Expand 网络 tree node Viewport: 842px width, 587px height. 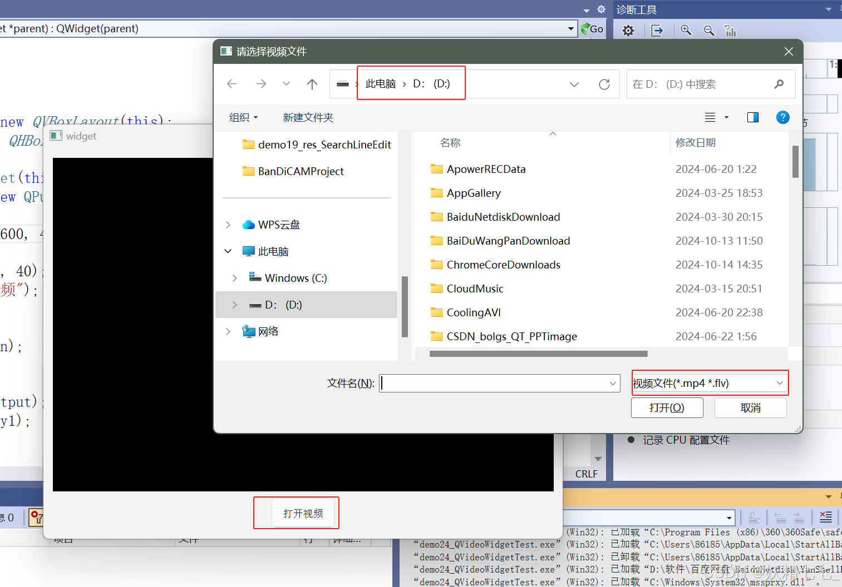pyautogui.click(x=228, y=331)
